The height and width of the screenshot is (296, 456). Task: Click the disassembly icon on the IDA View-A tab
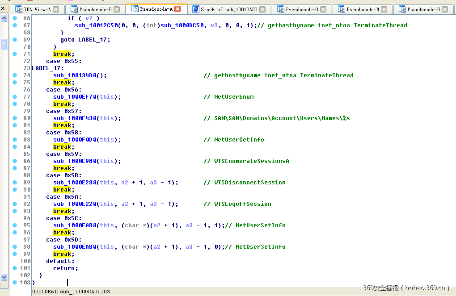click(x=18, y=8)
